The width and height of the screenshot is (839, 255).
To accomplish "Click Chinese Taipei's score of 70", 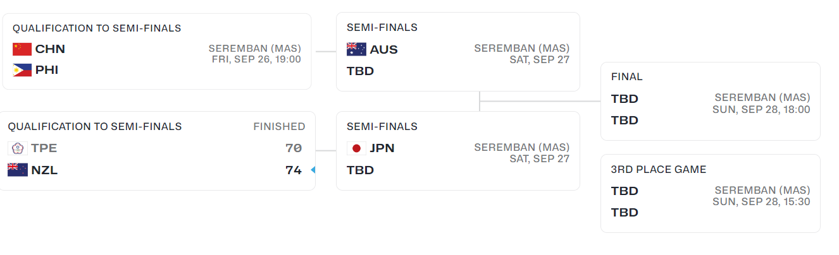I will [294, 148].
